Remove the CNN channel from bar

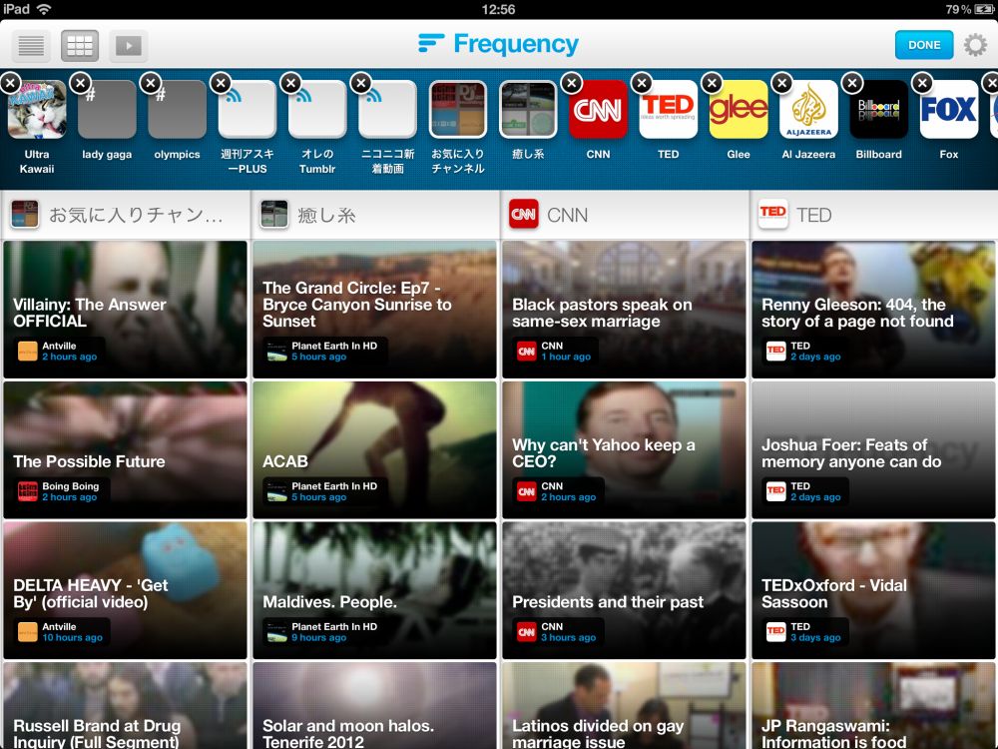(x=572, y=83)
